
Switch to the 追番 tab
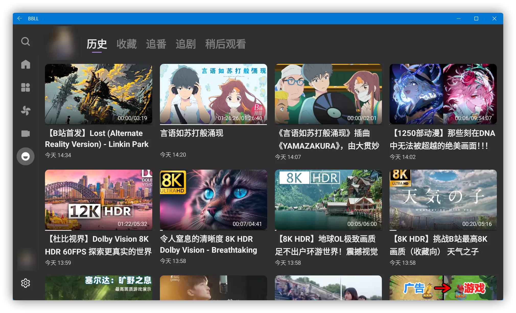156,44
